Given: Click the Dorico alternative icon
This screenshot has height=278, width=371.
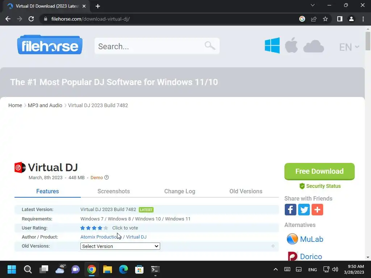Looking at the screenshot, I should click(293, 256).
